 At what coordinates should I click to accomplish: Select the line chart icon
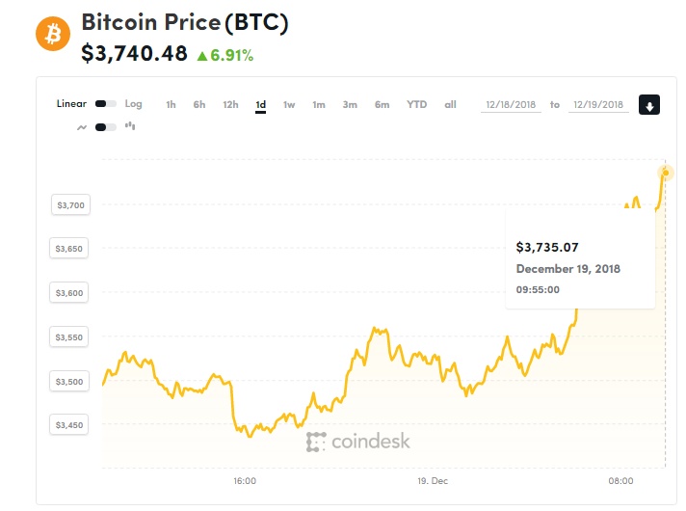82,127
